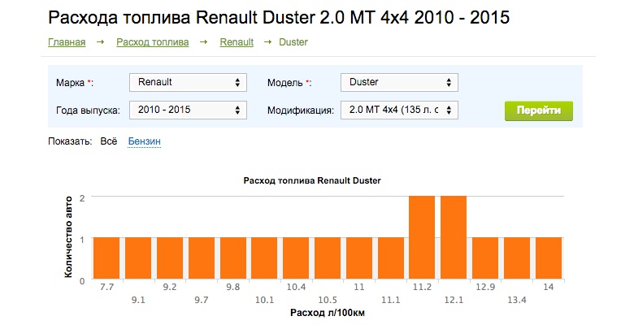Click the chart bar for 11.1 l/100km
Viewport: 634px width, 325px height.
pyautogui.click(x=391, y=258)
